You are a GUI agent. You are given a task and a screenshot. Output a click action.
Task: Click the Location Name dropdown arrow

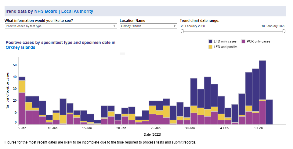tap(175, 26)
